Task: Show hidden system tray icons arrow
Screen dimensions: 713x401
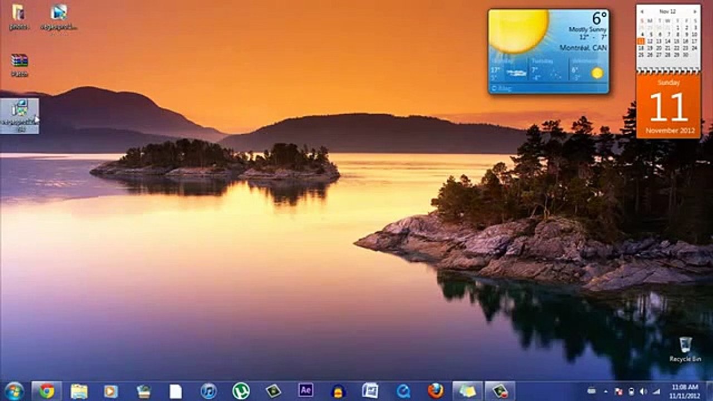Action: tap(605, 391)
